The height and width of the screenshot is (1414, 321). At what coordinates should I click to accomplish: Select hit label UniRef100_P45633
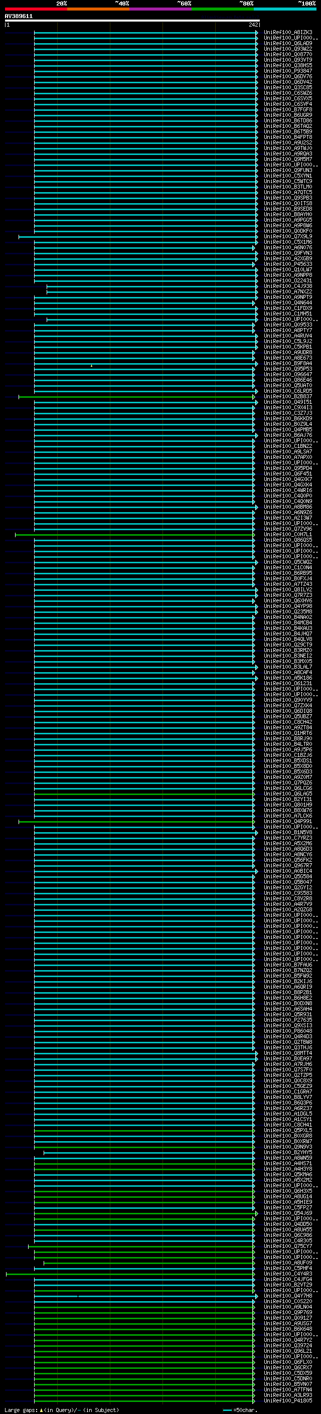coord(288,264)
